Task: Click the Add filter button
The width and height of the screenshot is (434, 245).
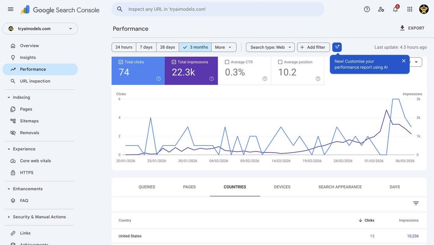Action: 313,47
